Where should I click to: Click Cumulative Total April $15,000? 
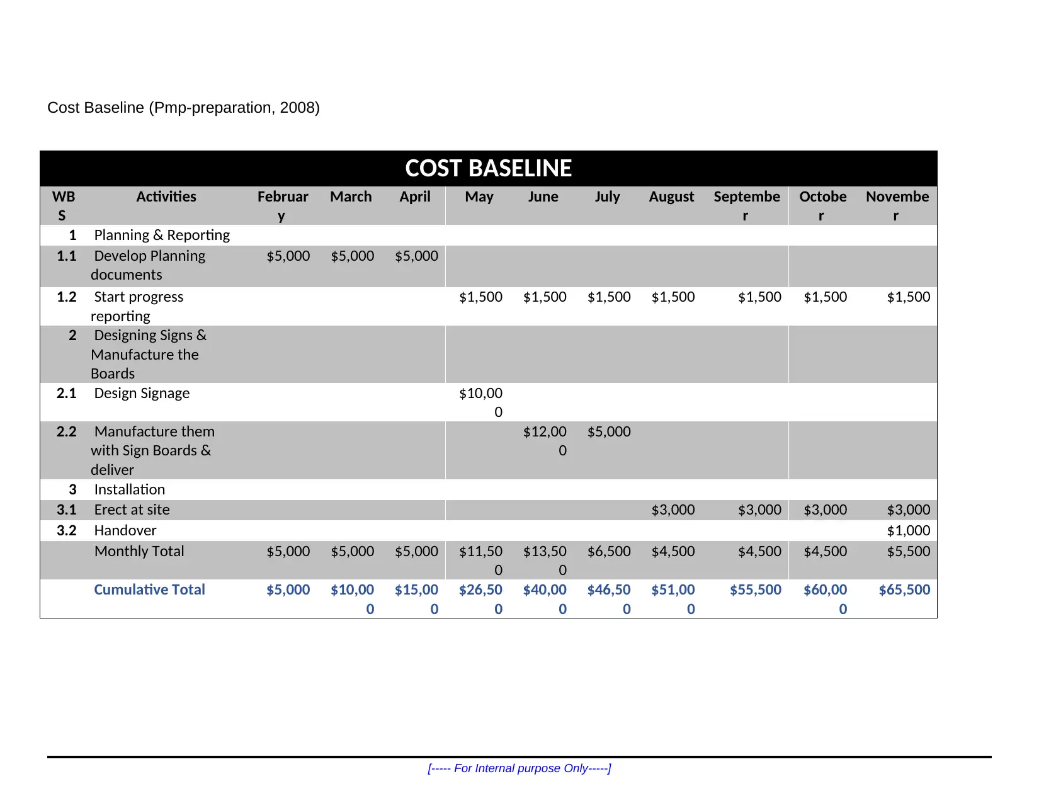(417, 599)
